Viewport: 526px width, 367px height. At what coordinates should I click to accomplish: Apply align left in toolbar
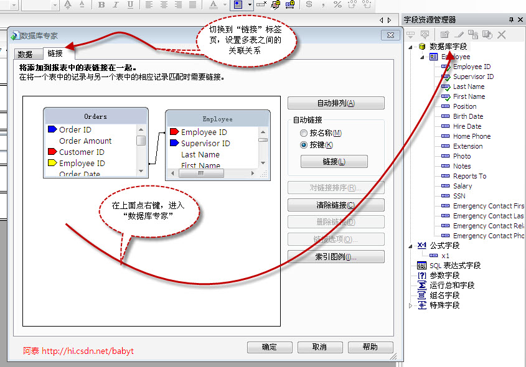click(x=149, y=4)
